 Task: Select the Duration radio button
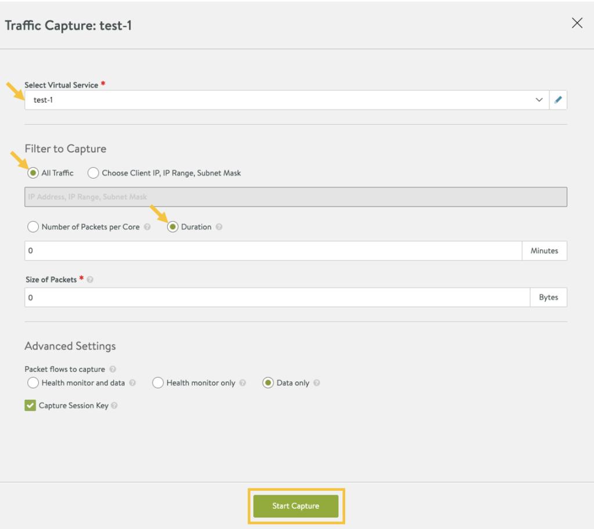pos(172,227)
